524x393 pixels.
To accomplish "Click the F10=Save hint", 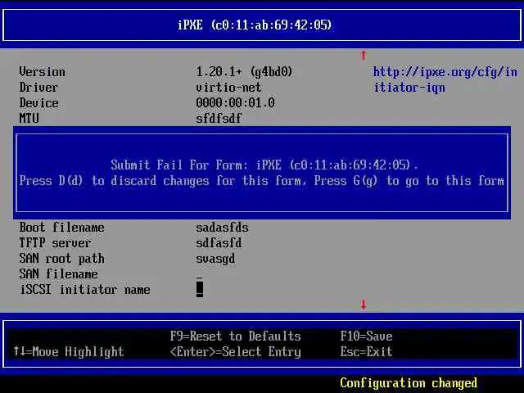I will point(366,336).
